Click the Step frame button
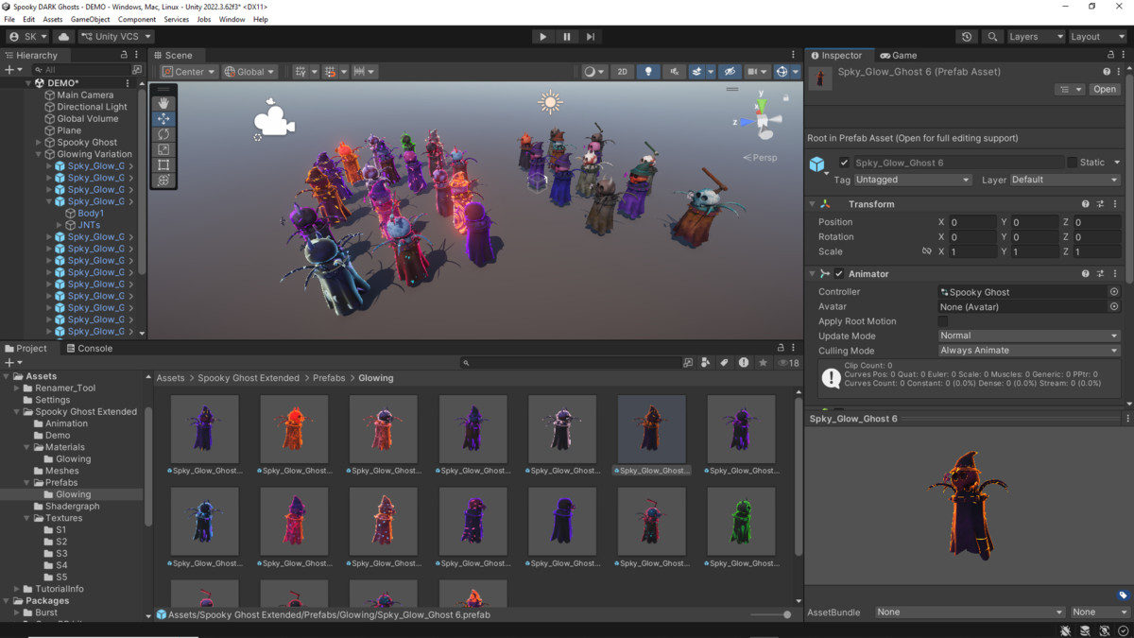Screen dimensions: 1134x638 point(591,37)
